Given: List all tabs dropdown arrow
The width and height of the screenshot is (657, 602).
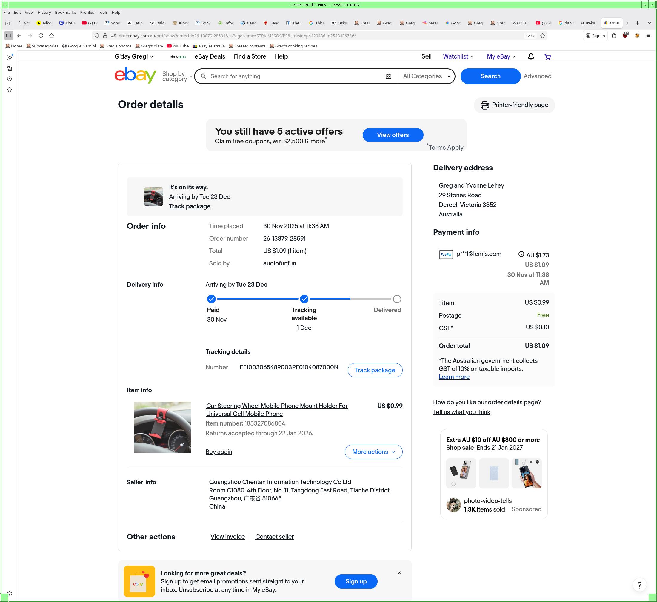Looking at the screenshot, I should tap(649, 23).
